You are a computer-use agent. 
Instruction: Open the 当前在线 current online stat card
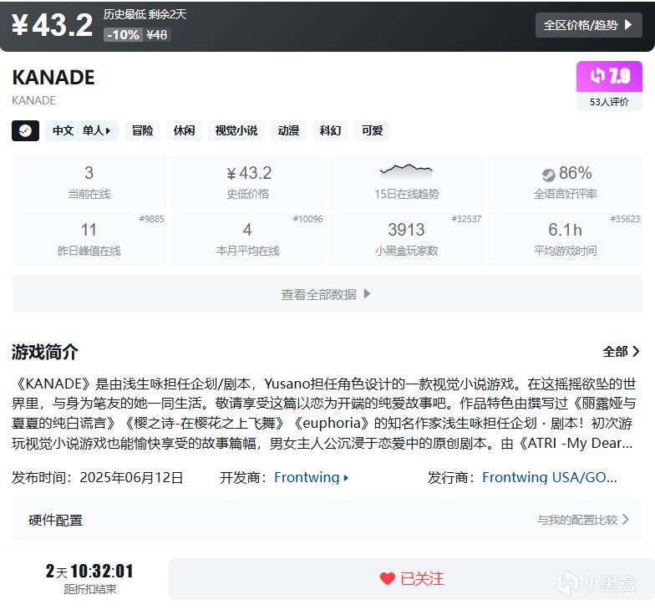pos(89,182)
